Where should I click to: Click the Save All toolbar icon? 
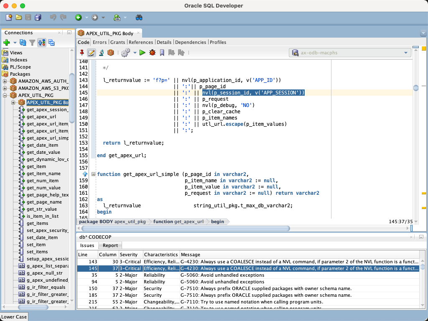38,18
